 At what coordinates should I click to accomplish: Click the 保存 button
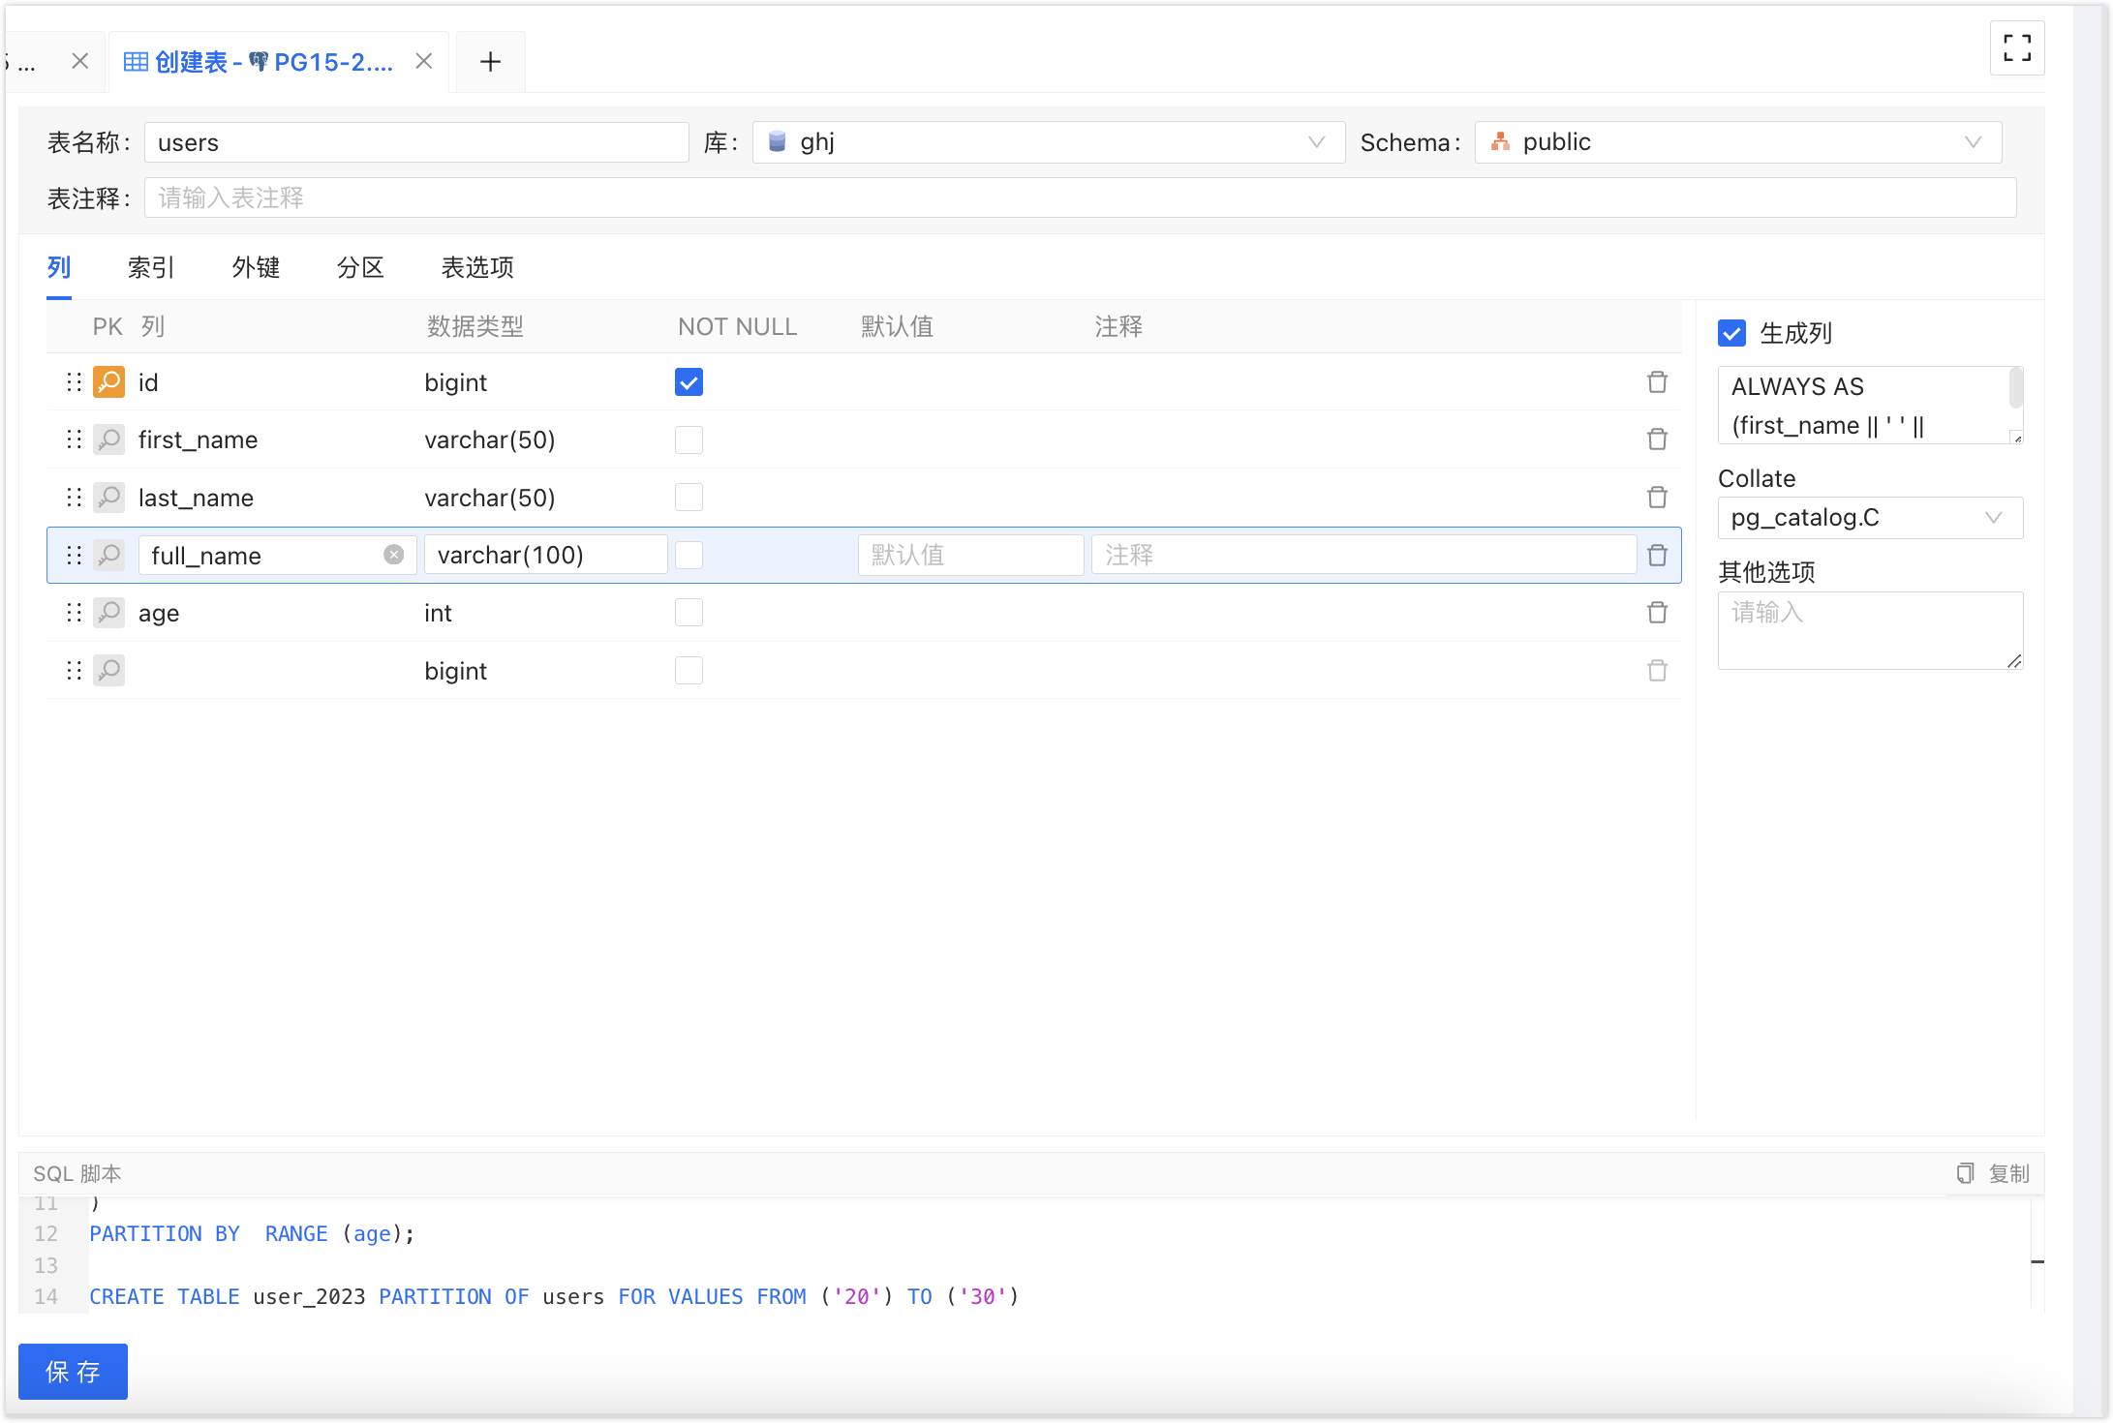(x=73, y=1372)
